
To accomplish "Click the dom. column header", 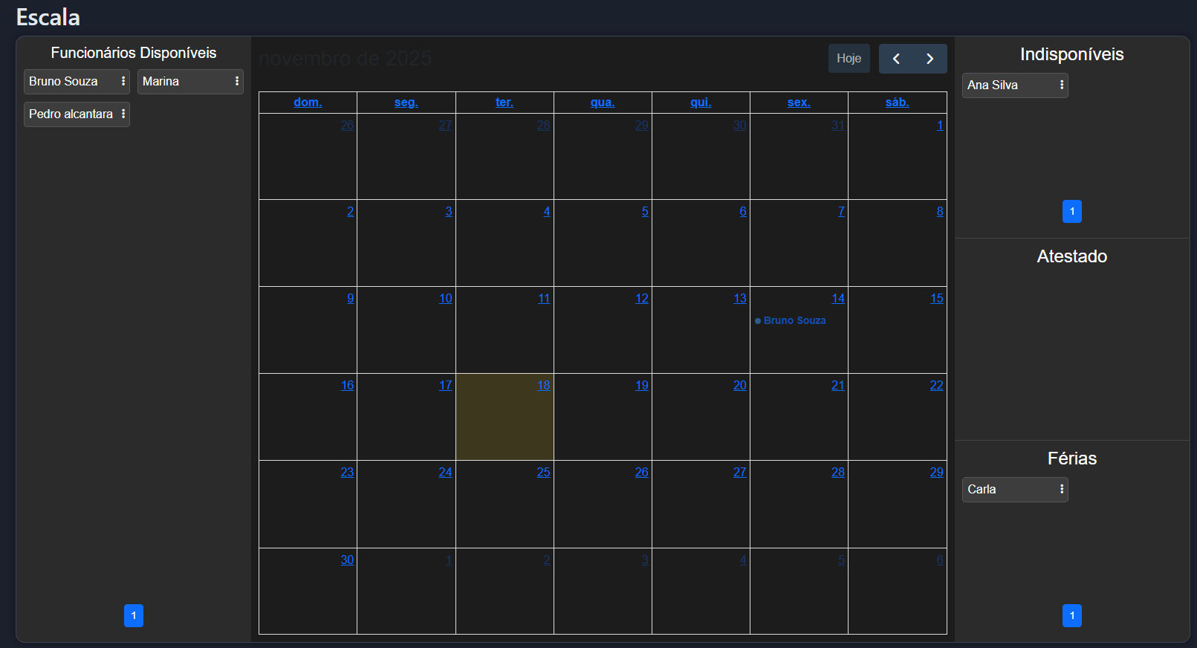I will [x=308, y=103].
